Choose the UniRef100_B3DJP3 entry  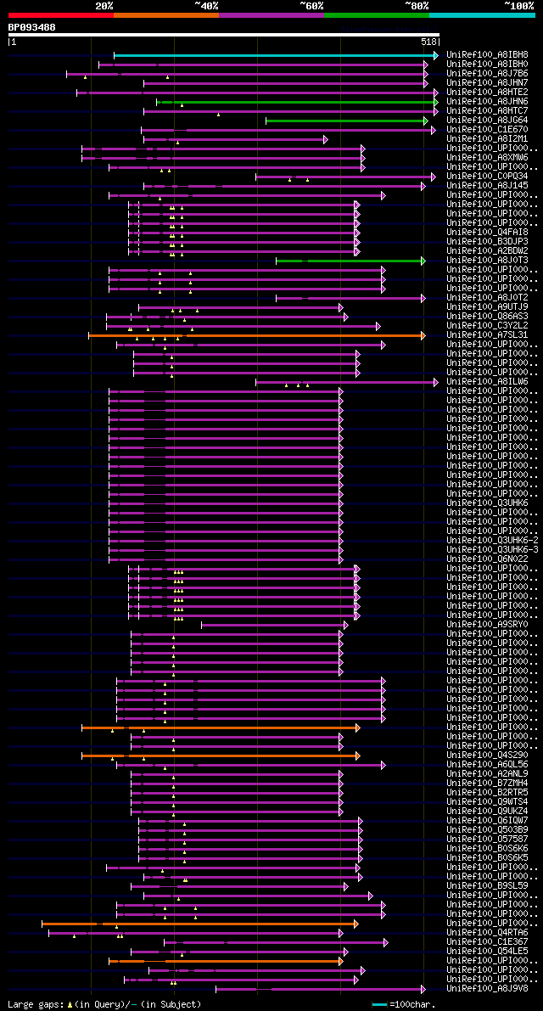click(487, 242)
